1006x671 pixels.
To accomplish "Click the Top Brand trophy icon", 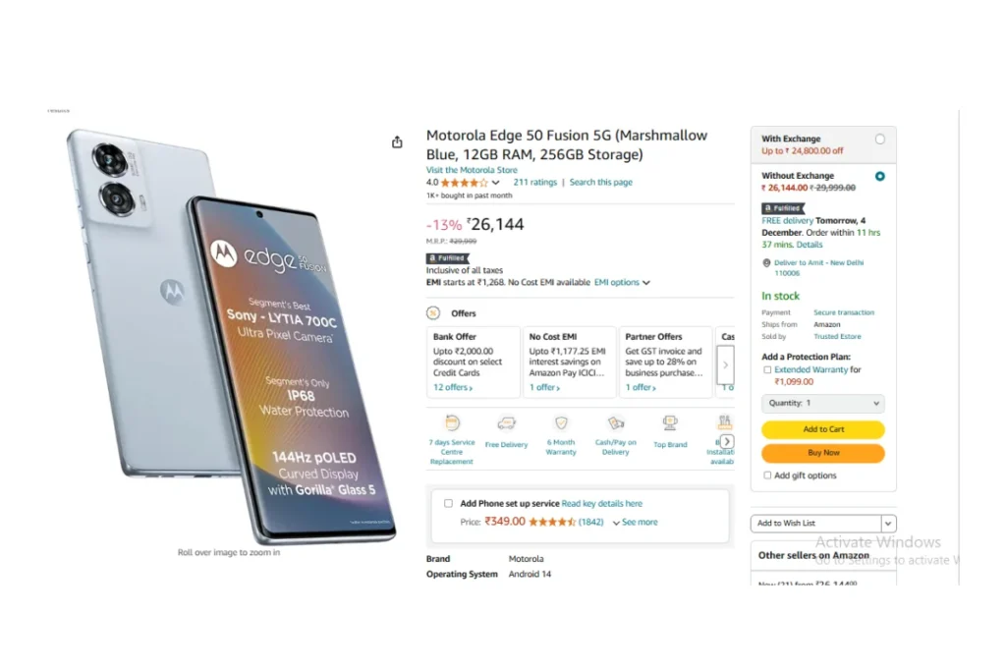I will click(670, 423).
